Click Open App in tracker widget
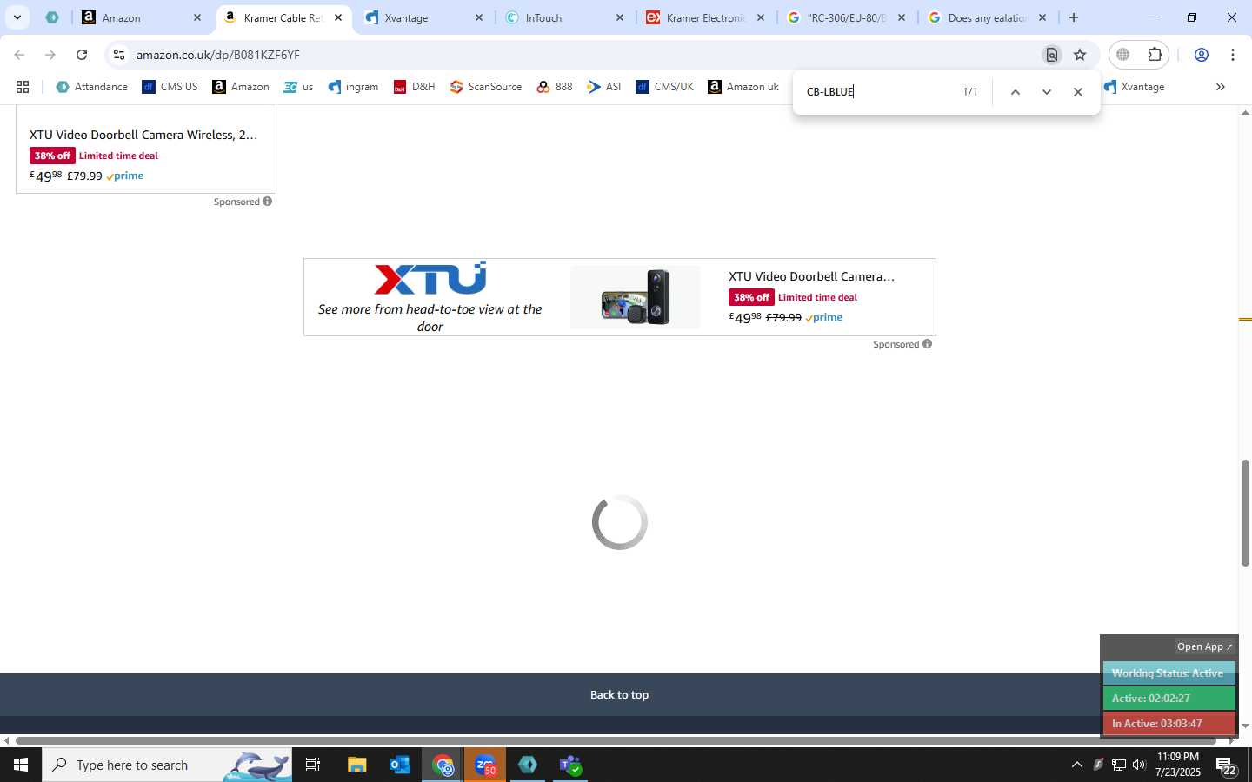The image size is (1252, 782). click(1205, 646)
